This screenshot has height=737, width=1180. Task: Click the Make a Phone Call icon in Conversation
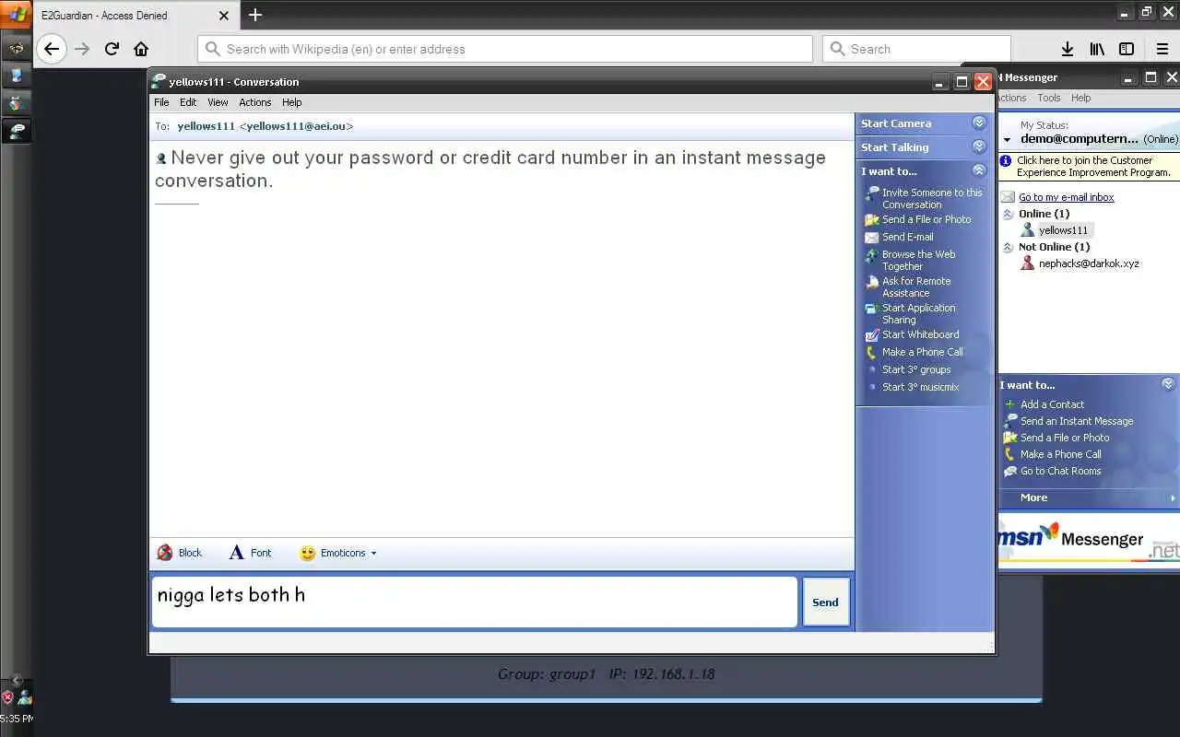[x=871, y=352]
